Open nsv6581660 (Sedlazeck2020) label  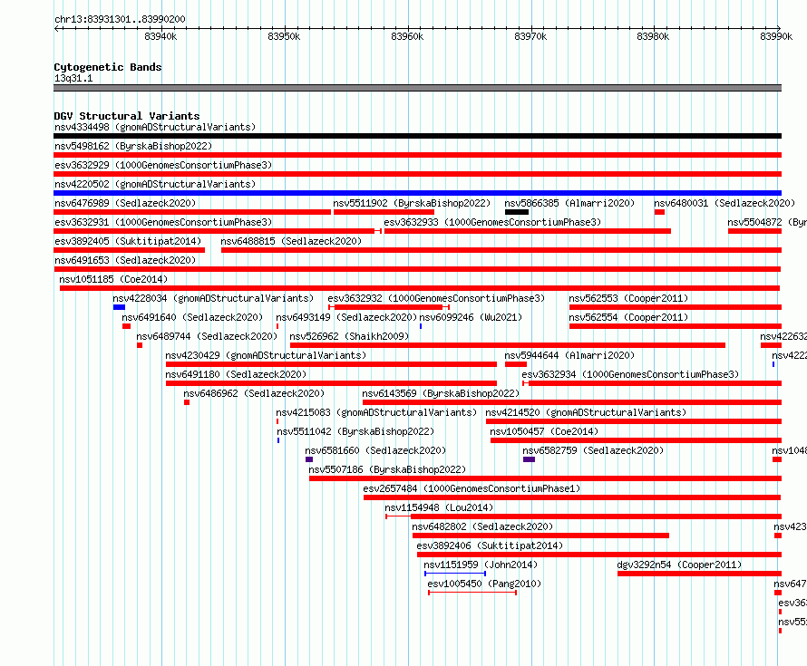pos(375,450)
